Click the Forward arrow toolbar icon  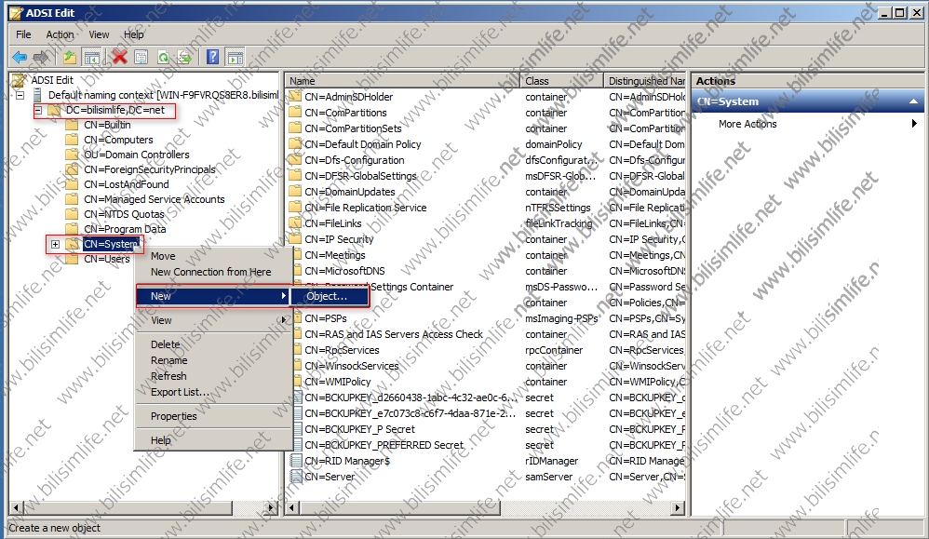click(40, 58)
